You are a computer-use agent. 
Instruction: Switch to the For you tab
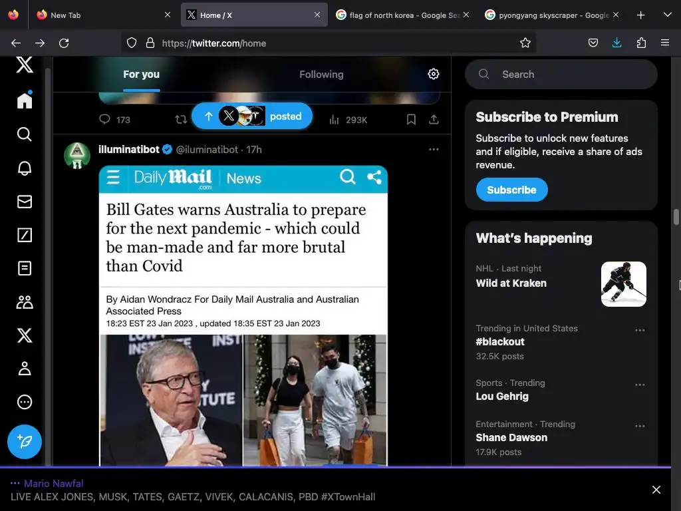point(141,75)
